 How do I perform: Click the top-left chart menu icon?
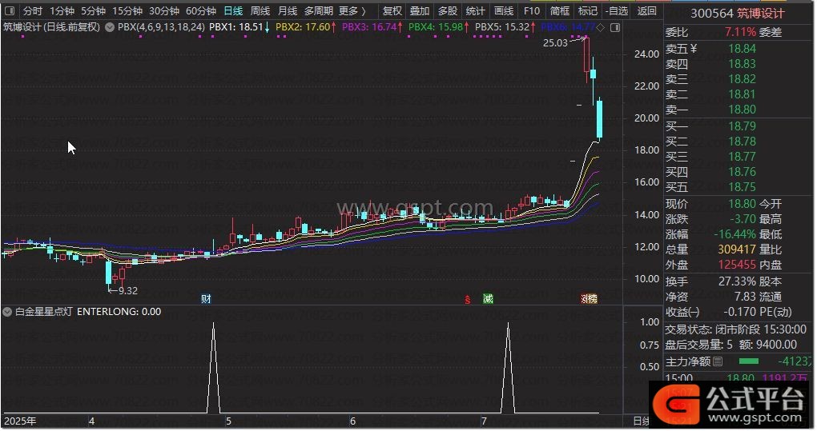[x=9, y=11]
